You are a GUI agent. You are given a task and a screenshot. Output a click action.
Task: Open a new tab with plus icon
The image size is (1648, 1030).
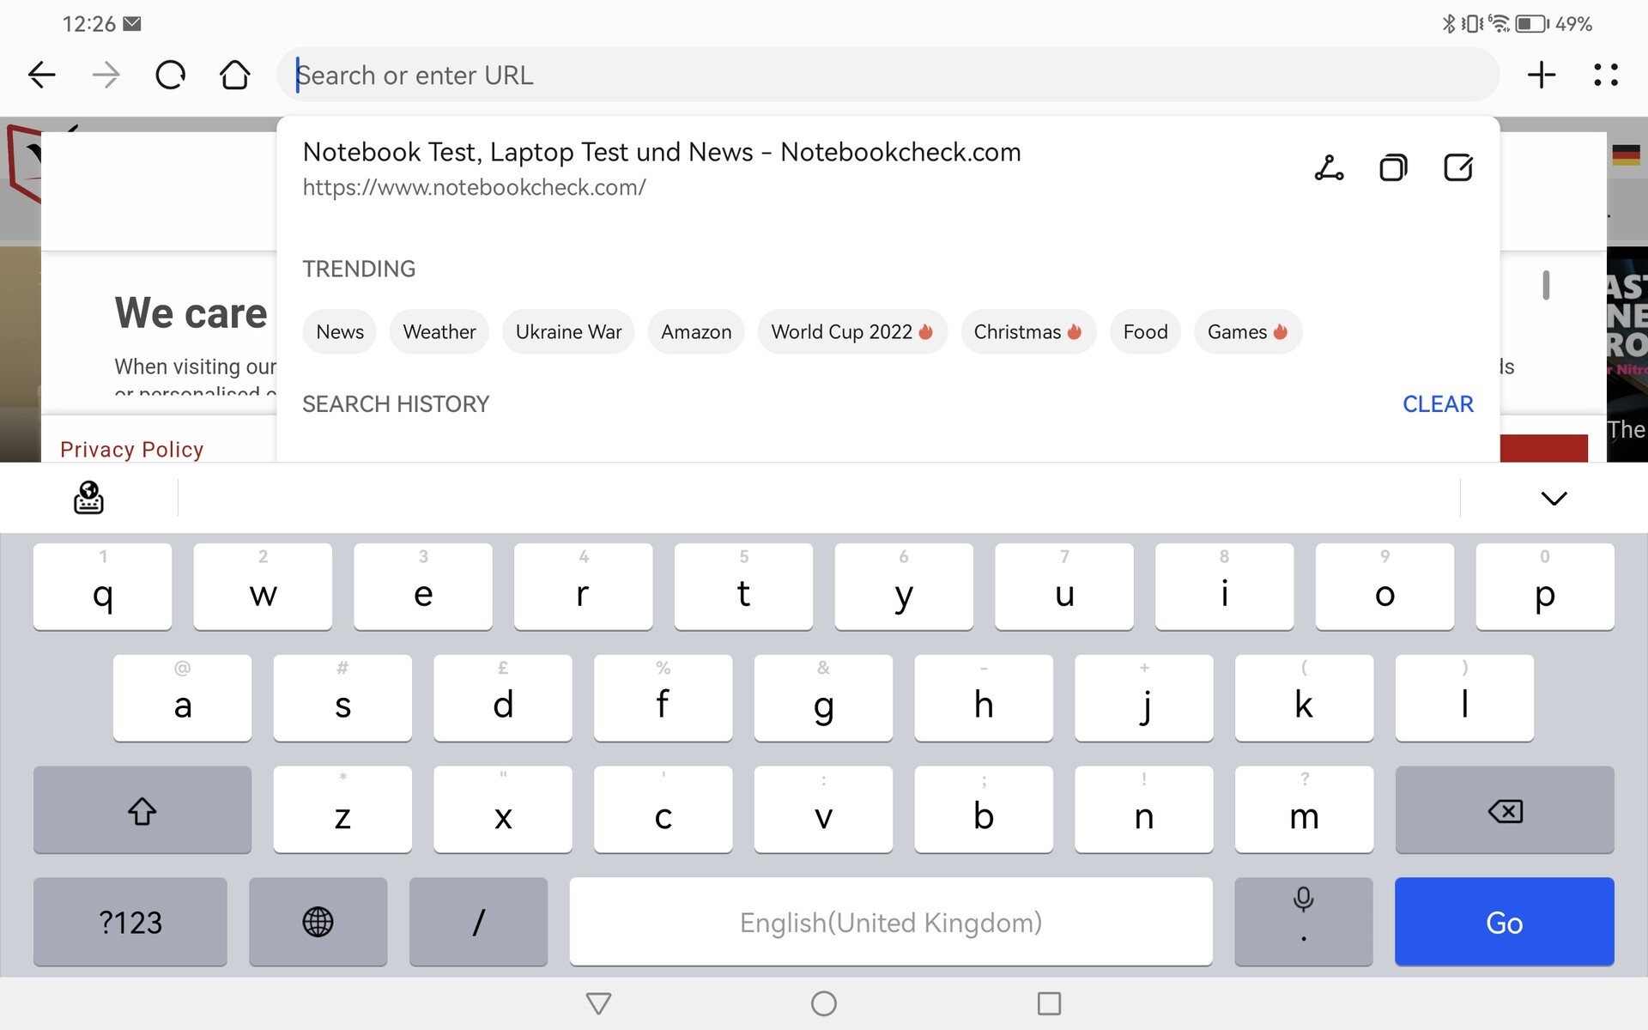(x=1542, y=76)
